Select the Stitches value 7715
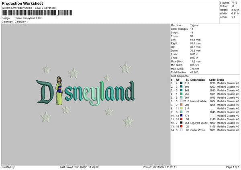The height and width of the screenshot is (170, 241). click(234, 3)
